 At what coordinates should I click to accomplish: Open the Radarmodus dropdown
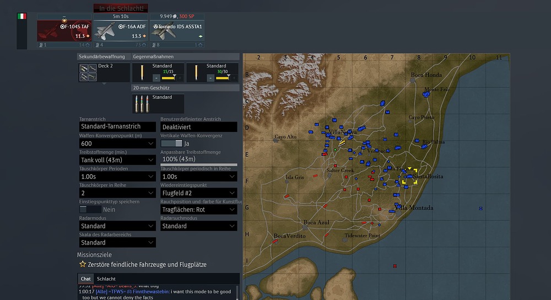point(117,226)
